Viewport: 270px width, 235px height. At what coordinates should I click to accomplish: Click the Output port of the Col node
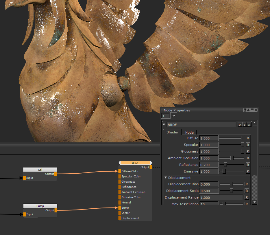pyautogui.click(x=56, y=174)
